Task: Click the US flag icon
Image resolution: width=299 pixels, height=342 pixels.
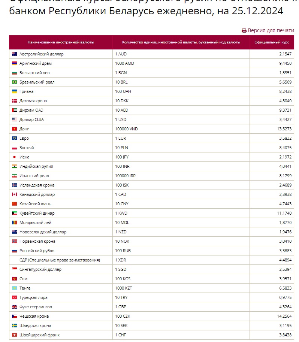Action: [x=14, y=119]
